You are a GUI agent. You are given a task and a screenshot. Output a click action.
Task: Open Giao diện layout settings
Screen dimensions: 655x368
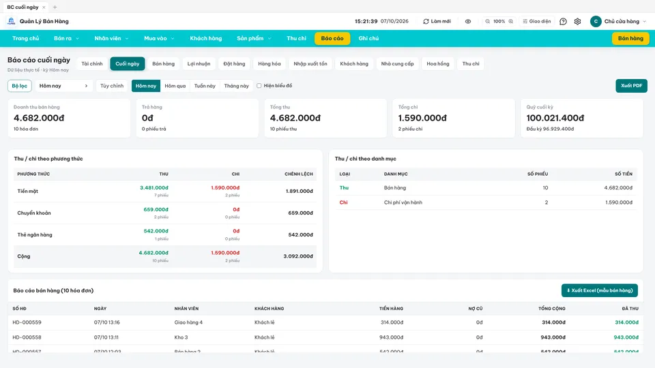pos(537,21)
